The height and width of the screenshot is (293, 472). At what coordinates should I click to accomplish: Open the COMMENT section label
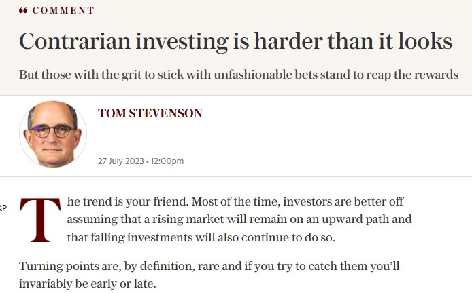click(x=63, y=10)
